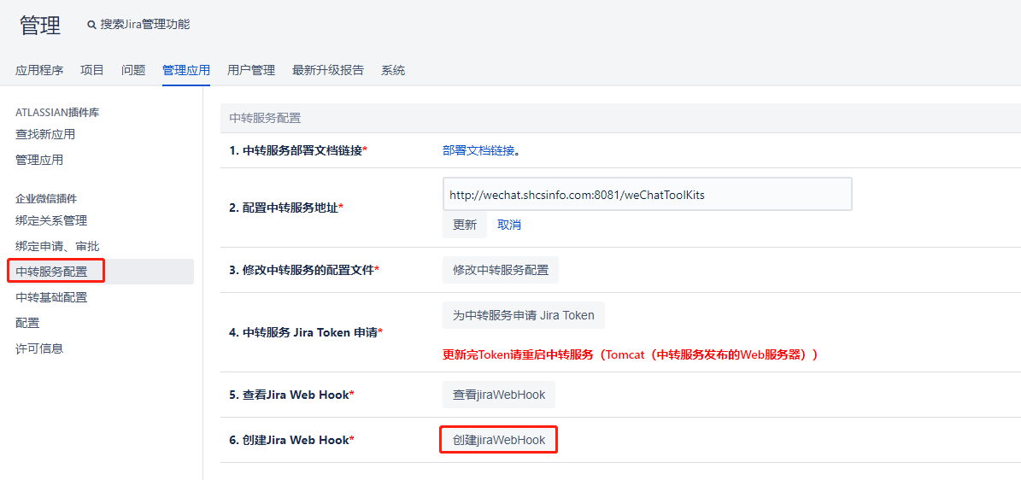Click the 取消 link
This screenshot has height=480, width=1021.
point(509,225)
